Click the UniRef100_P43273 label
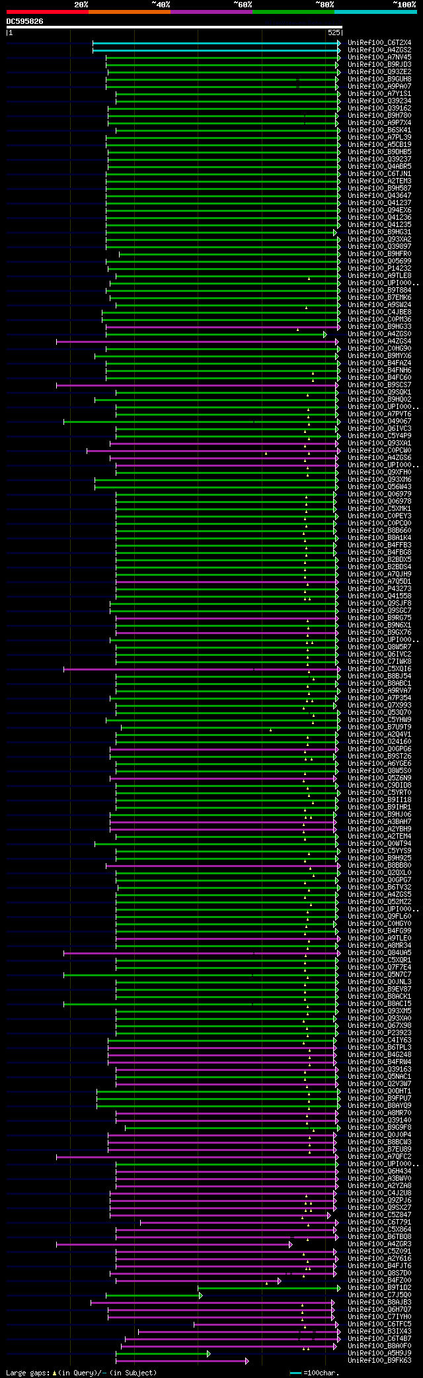The image size is (423, 1378). pyautogui.click(x=379, y=589)
